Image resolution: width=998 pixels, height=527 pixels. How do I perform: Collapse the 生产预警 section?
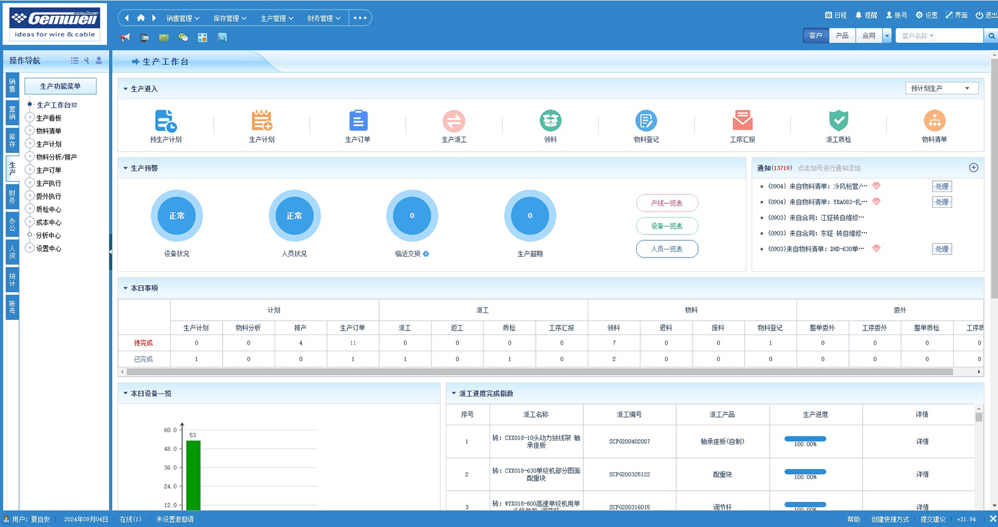coord(125,168)
